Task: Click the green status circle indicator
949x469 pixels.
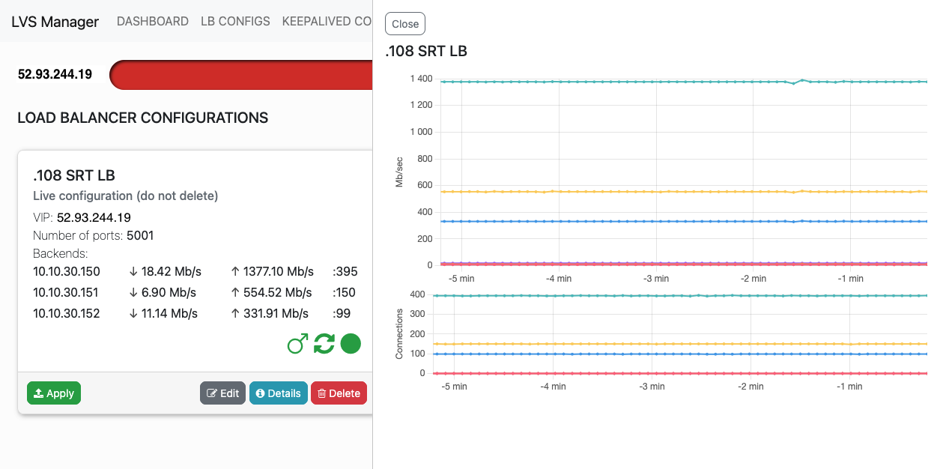Action: (351, 344)
